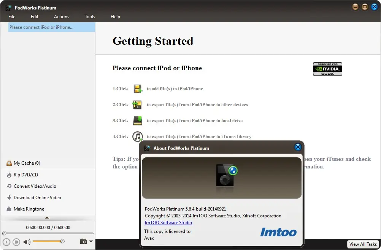Click the My Cache box icon
Viewport: 381px width, 250px height.
tap(9, 163)
